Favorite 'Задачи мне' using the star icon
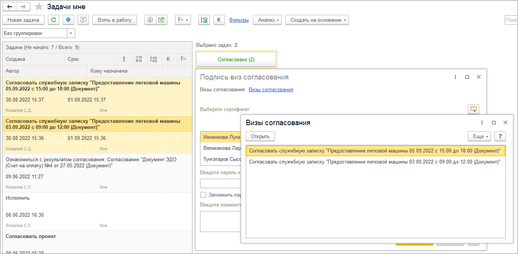 pos(39,7)
